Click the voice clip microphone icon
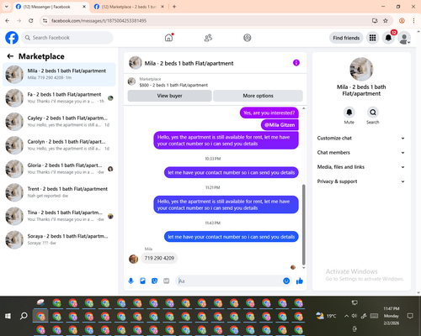Screen dimensions: 421x336 131,281
